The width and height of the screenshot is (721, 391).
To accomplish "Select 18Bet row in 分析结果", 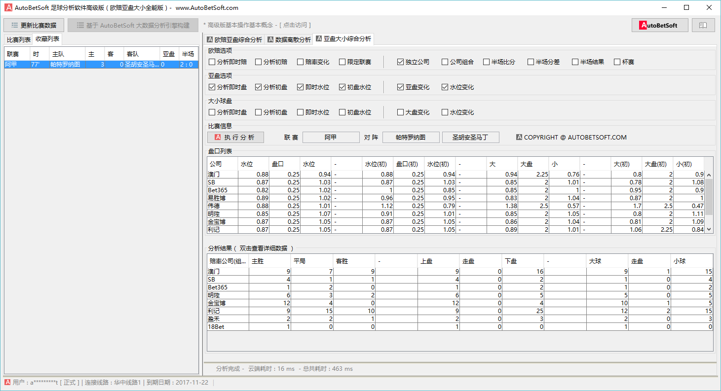I will [x=460, y=327].
